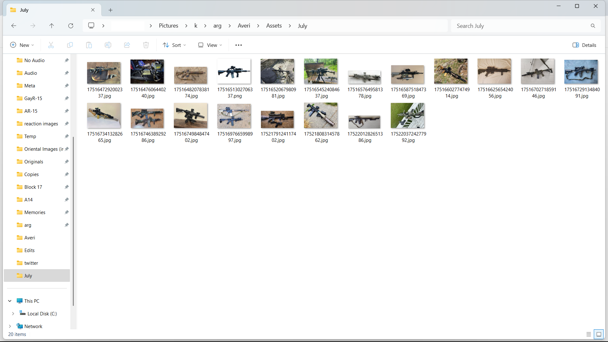Image resolution: width=608 pixels, height=342 pixels.
Task: Expand chevron after Averi in address bar
Action: [x=258, y=26]
